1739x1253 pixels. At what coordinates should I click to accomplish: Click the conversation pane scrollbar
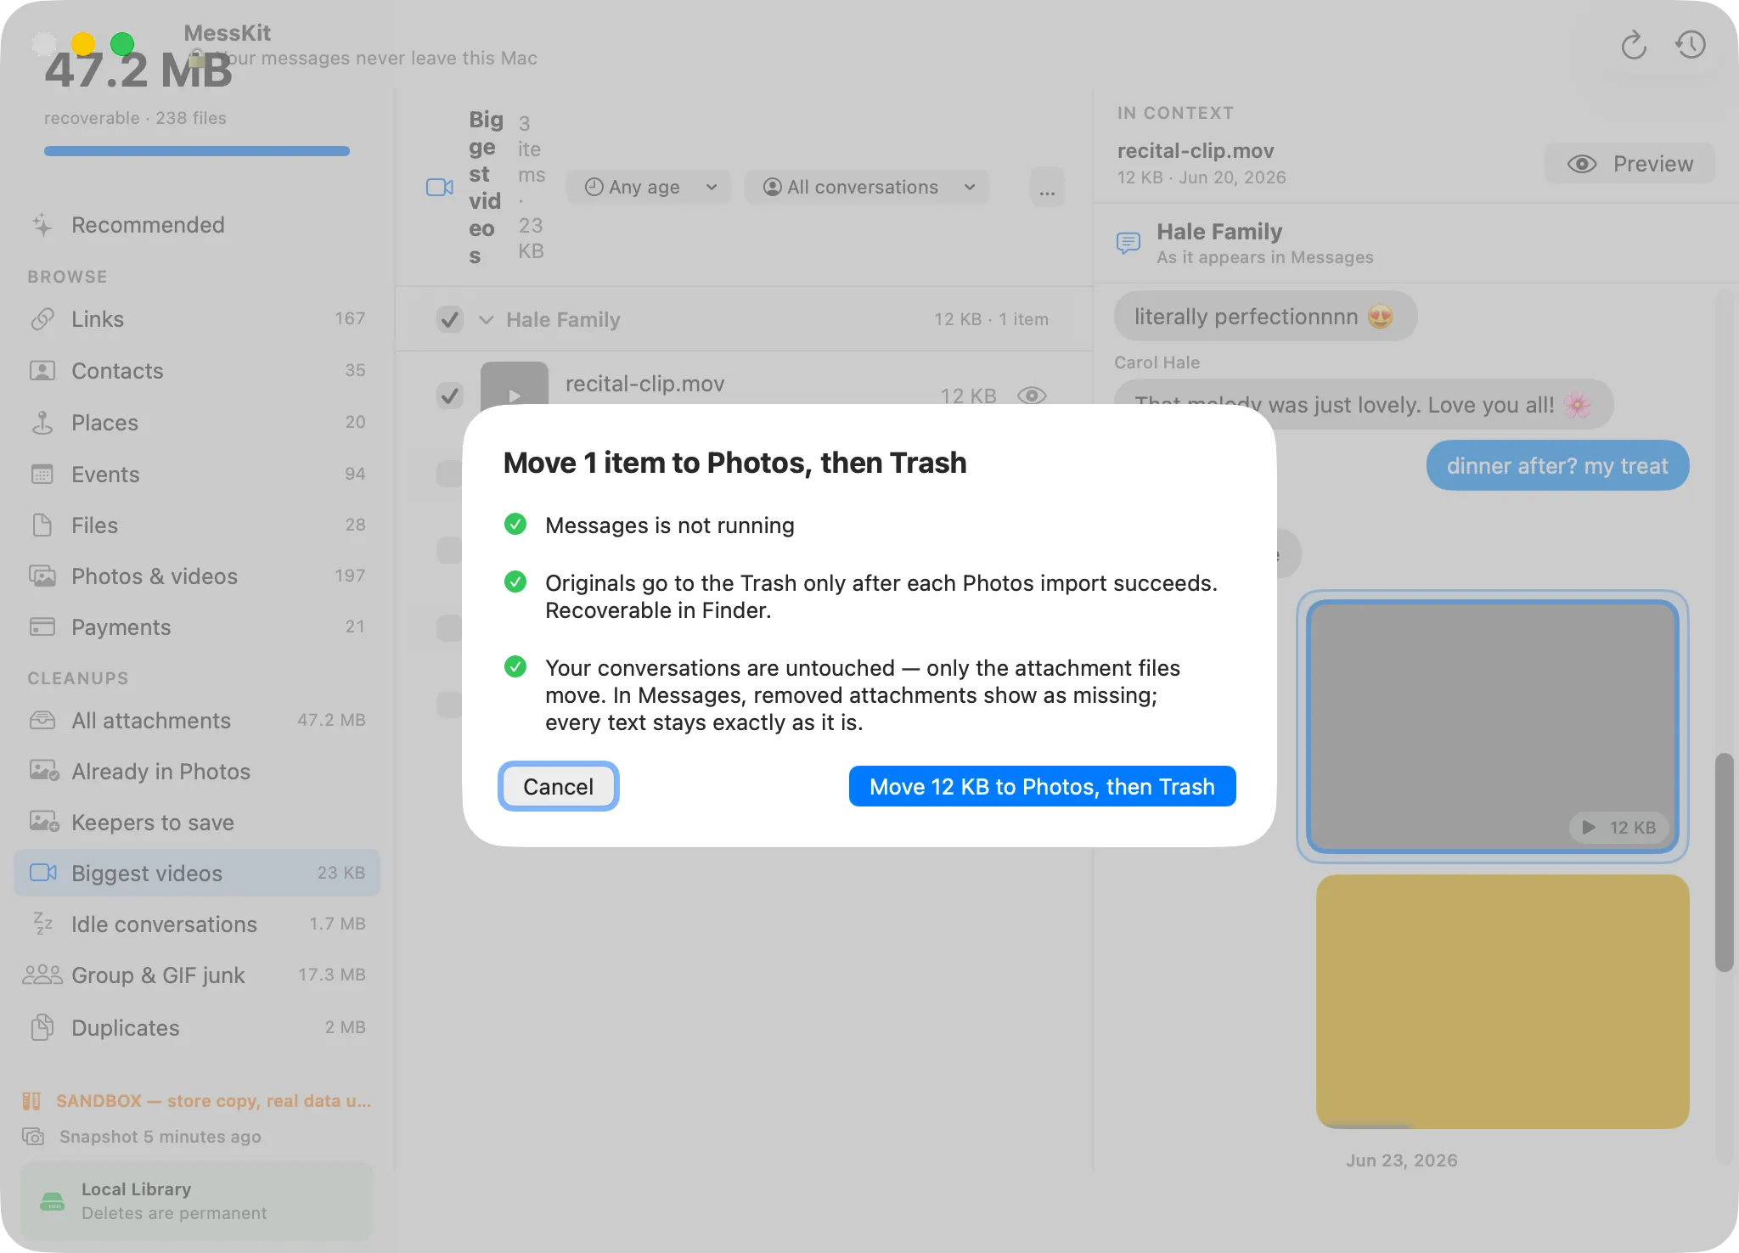click(x=1724, y=862)
